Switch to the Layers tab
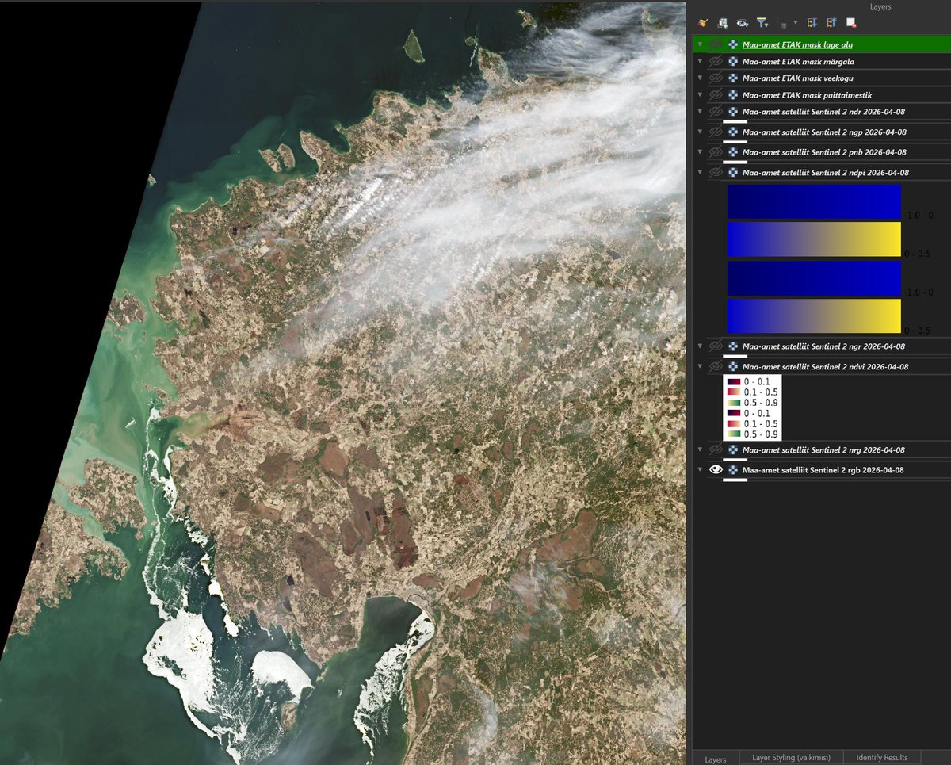Screen dimensions: 951x765 [716, 759]
